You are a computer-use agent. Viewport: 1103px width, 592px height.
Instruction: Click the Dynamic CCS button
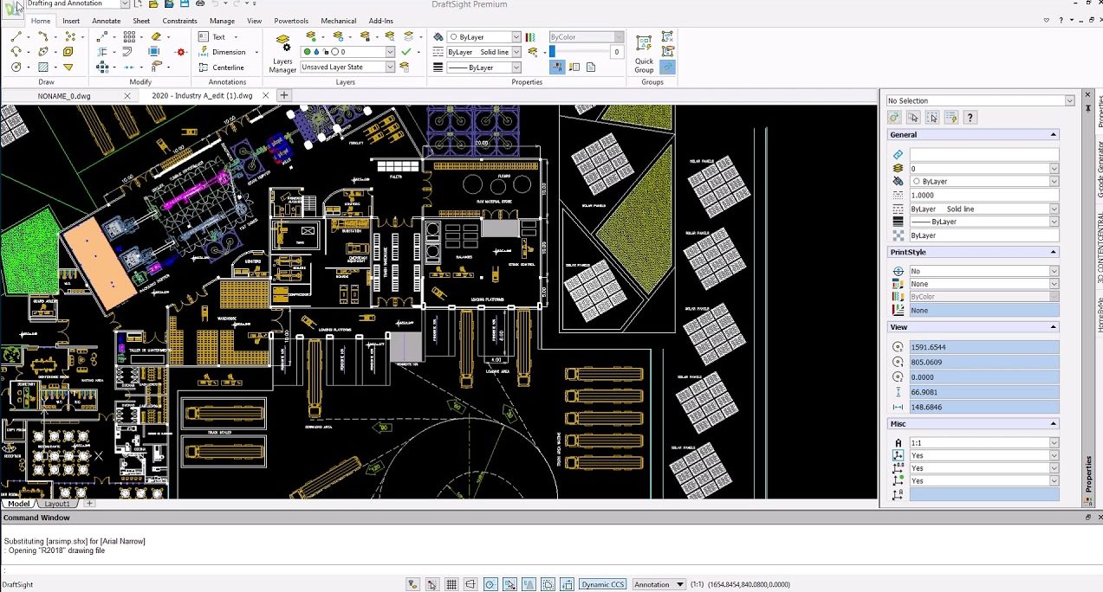(602, 584)
